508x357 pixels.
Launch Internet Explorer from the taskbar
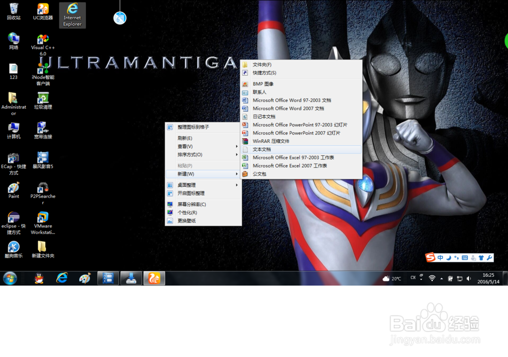click(62, 278)
